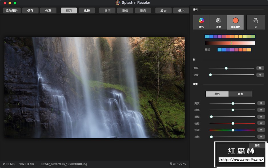
Task: Choose the purple swatch in the 最近 recent row
Action: (x=232, y=50)
